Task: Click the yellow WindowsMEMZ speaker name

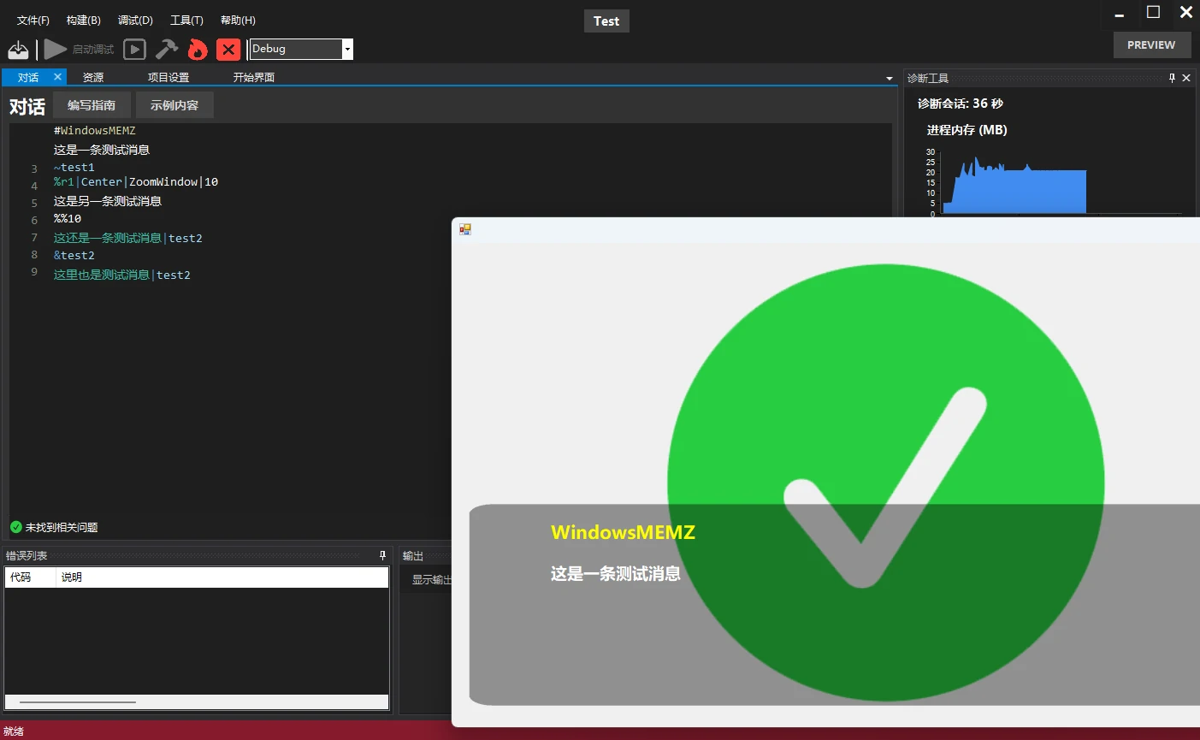Action: pos(623,532)
